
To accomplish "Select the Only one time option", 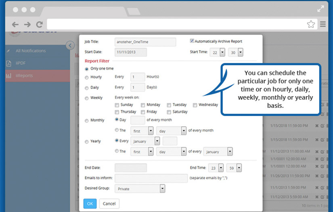I will pyautogui.click(x=87, y=69).
